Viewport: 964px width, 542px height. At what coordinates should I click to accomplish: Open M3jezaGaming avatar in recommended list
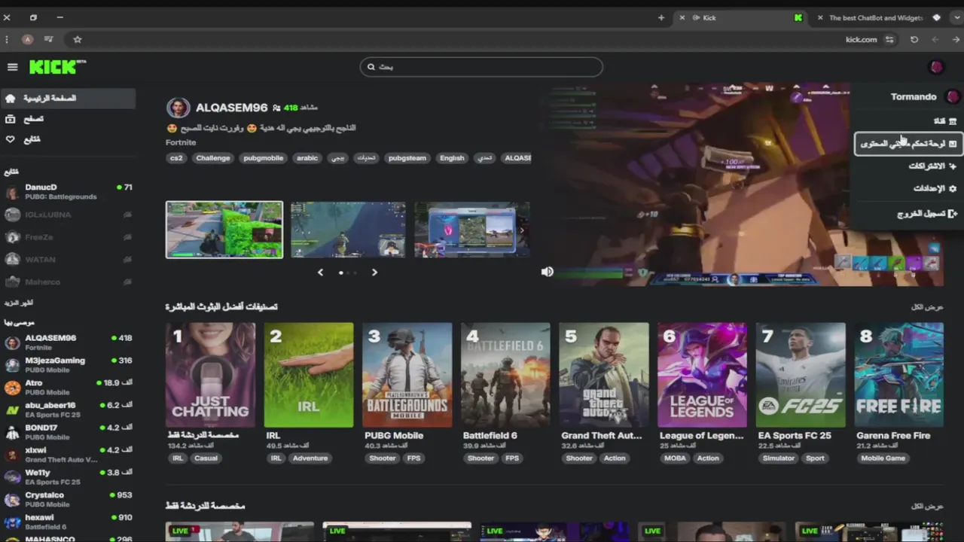click(12, 365)
